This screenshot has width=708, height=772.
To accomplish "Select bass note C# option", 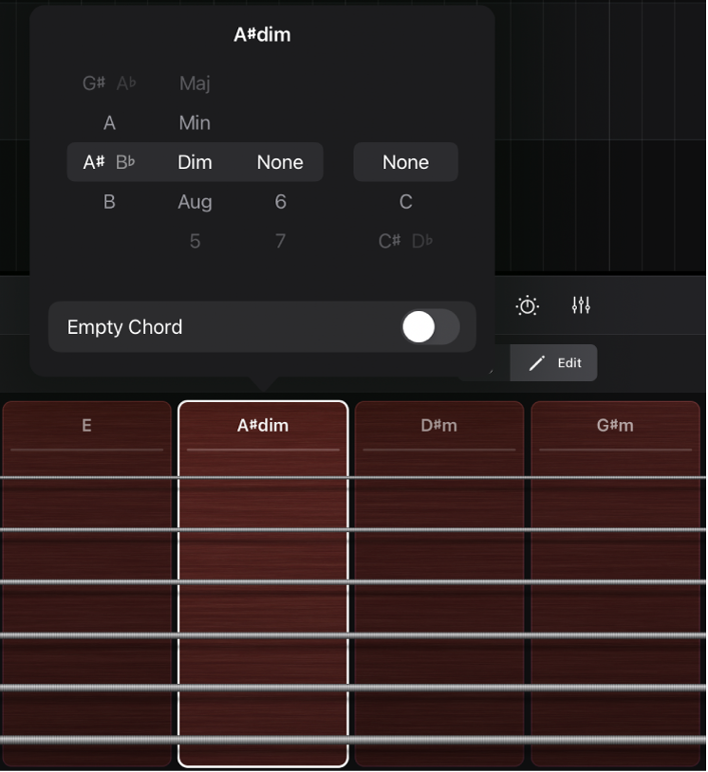I will click(389, 241).
